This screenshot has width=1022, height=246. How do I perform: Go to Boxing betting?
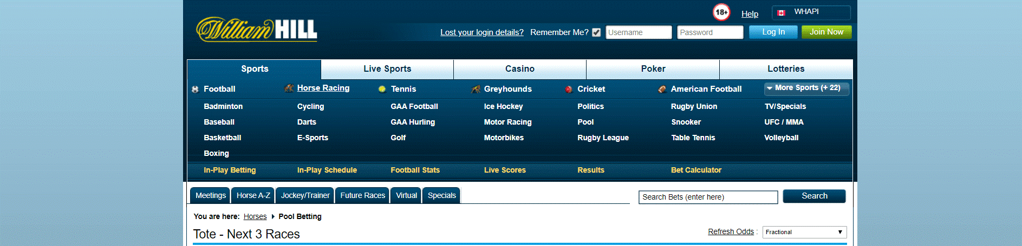[216, 153]
